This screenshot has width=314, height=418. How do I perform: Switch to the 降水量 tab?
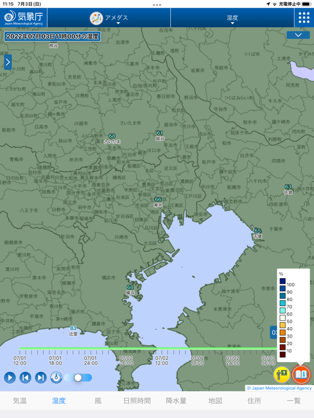click(176, 401)
